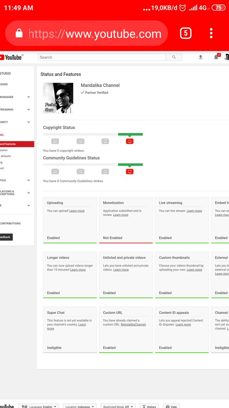
Task: Expand Translations & Transcriptions sidebar section
Action: click(28, 193)
